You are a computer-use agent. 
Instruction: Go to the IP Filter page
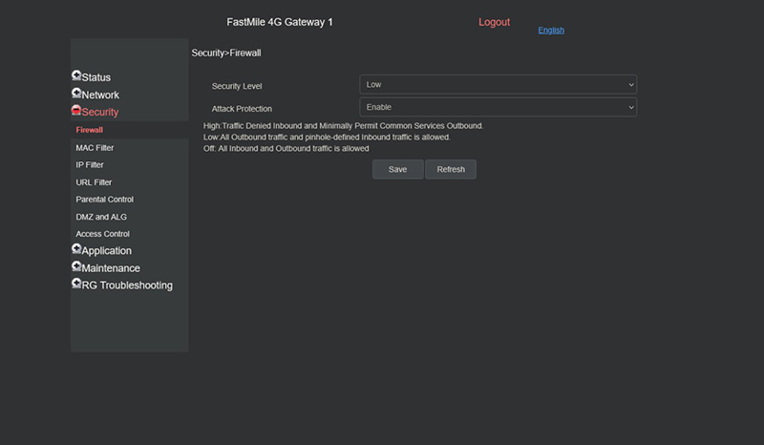pos(90,165)
